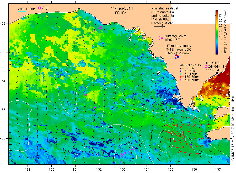
Task: Click Argo float circle near 131.4E 34.5S
Action: [85, 95]
